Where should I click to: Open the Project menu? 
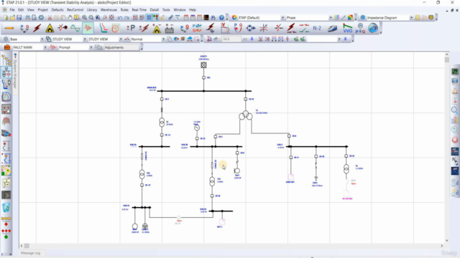click(x=42, y=9)
